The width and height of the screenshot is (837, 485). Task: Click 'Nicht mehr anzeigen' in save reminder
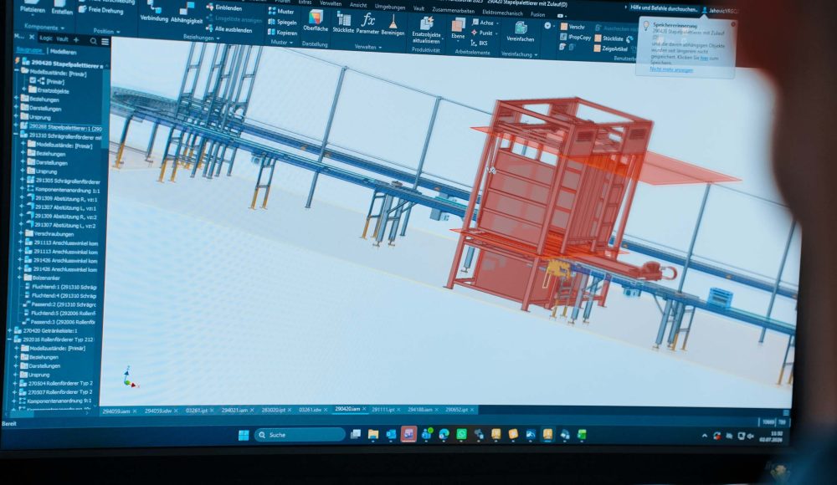671,69
